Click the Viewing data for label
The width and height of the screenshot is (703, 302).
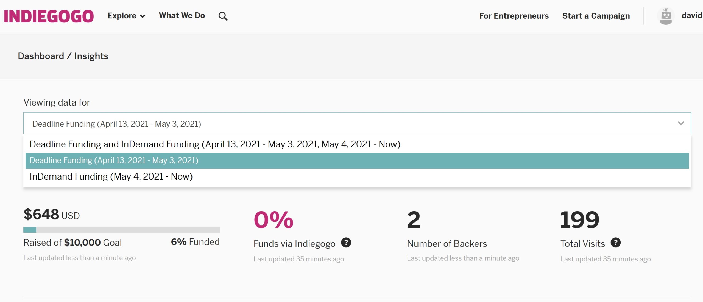coord(57,102)
